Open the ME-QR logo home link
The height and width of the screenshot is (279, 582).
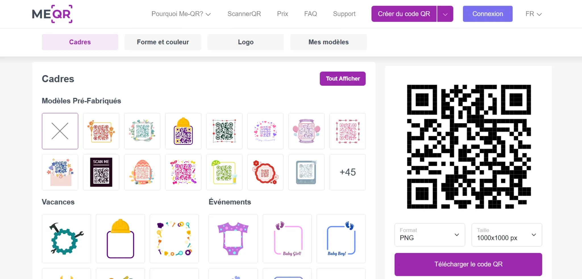pyautogui.click(x=52, y=14)
